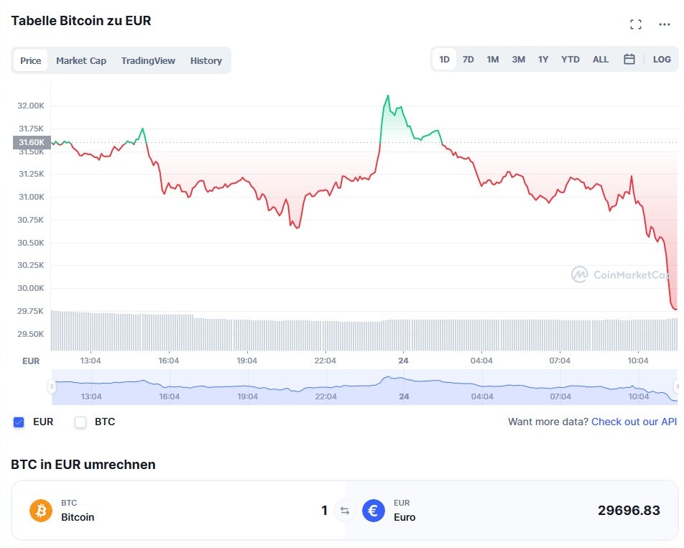Viewport: 684px width, 548px height.
Task: Open the calendar date range picker
Action: 629,60
